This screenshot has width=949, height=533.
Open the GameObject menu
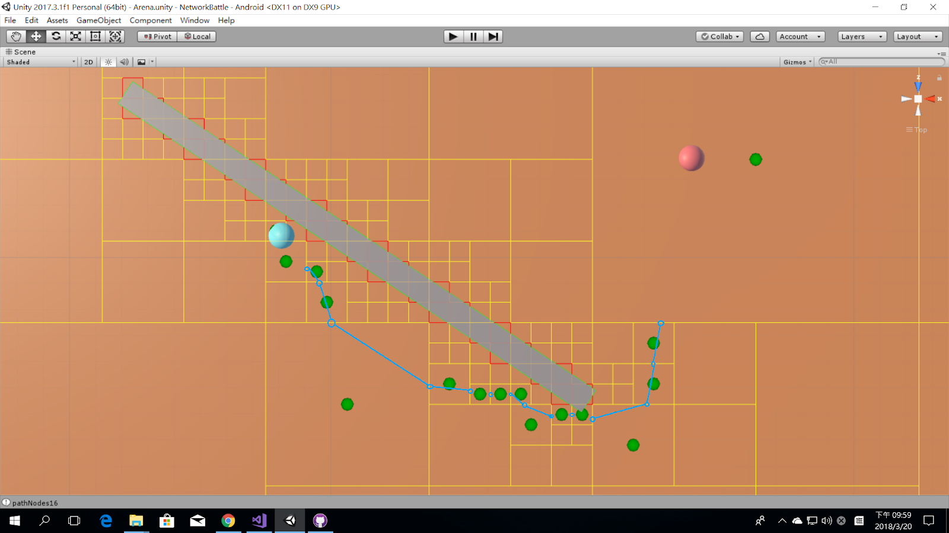point(98,20)
